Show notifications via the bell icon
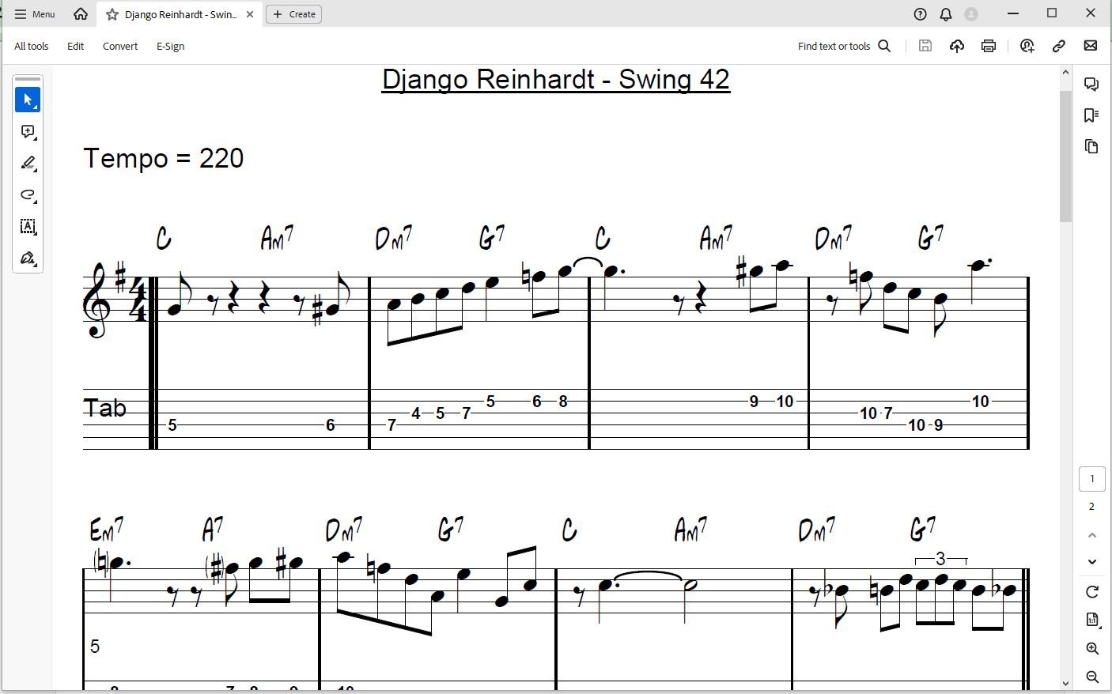 pos(946,14)
